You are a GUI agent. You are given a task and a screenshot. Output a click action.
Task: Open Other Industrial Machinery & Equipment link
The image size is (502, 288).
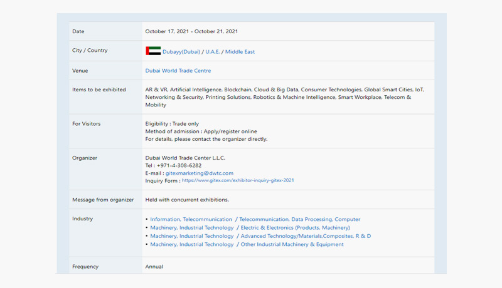pos(292,245)
